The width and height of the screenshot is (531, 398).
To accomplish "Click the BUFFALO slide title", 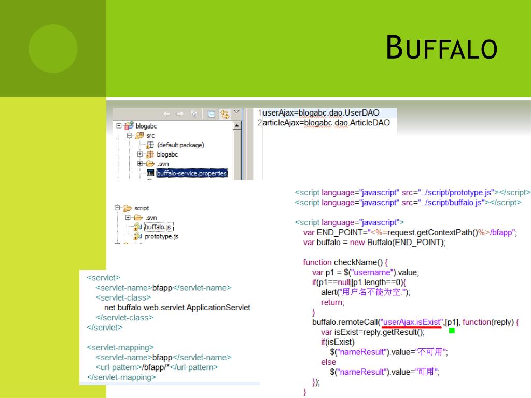I will pyautogui.click(x=442, y=48).
